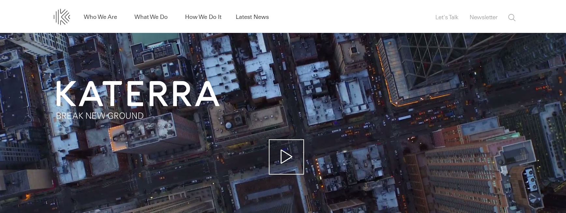Open the search magnifier icon
The width and height of the screenshot is (566, 213).
tap(512, 17)
